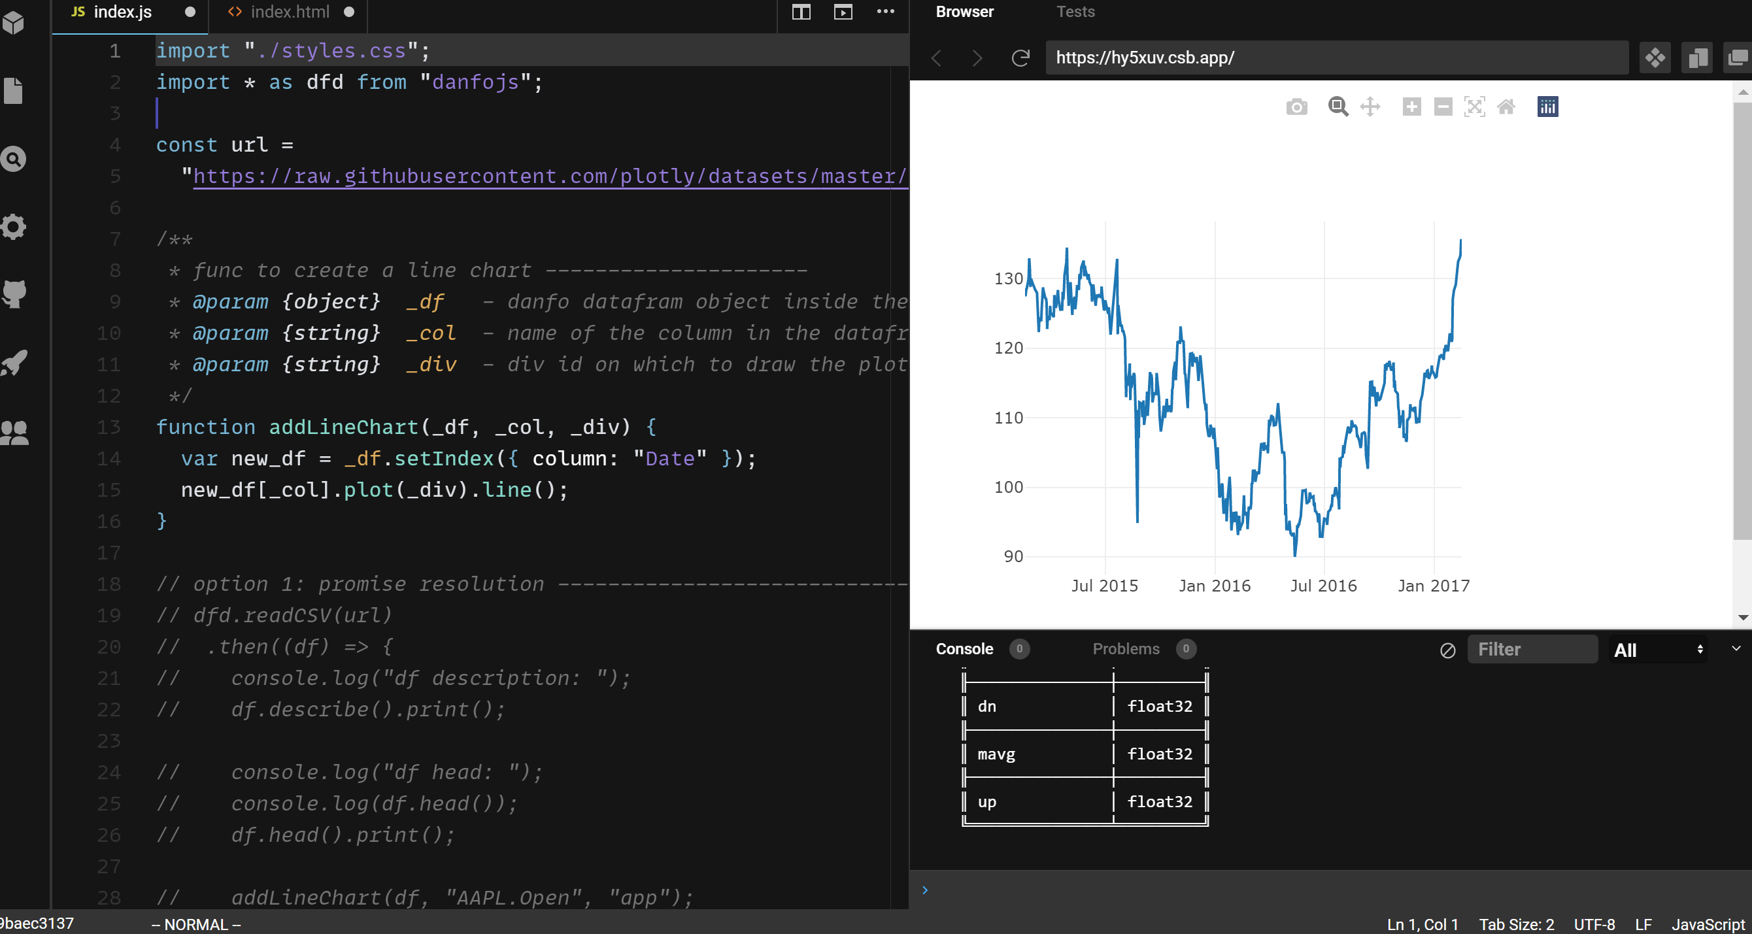
Task: Switch to the Tests tab
Action: [1075, 12]
